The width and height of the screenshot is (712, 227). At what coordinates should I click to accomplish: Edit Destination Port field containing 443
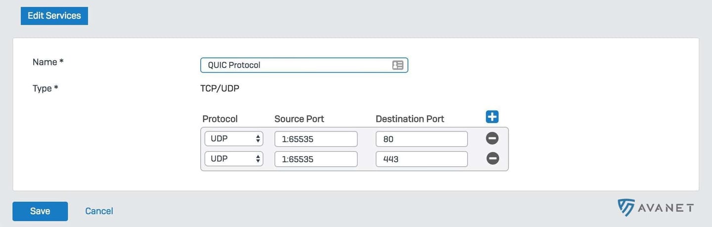422,159
